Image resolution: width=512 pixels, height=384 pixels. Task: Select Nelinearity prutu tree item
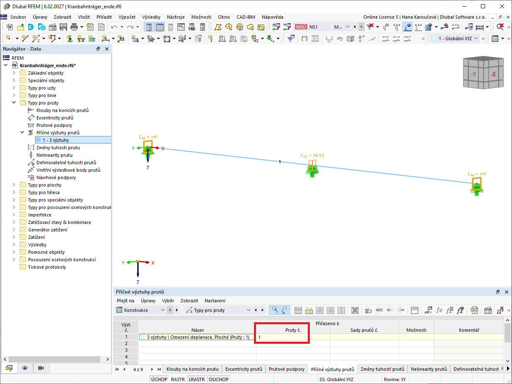54,155
